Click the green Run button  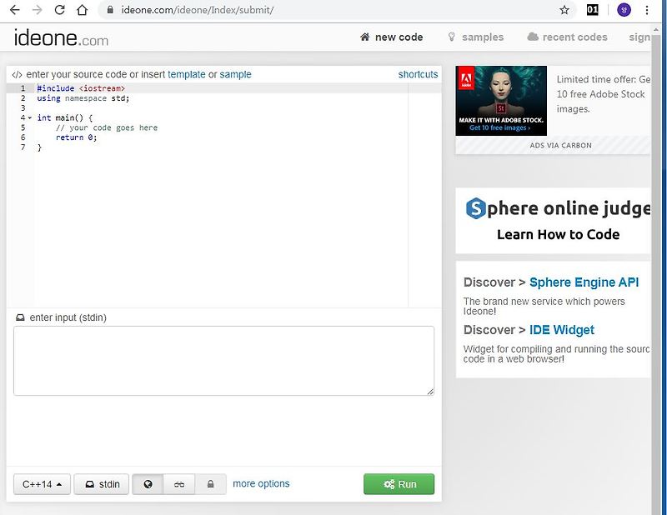tap(399, 484)
